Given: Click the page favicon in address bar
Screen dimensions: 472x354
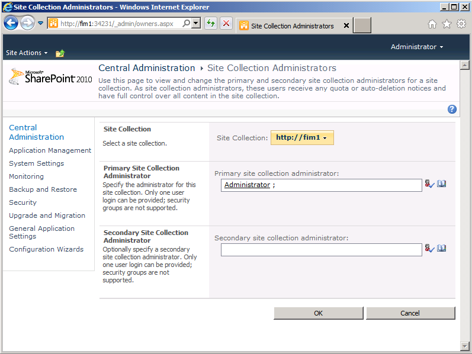Looking at the screenshot, I should (x=53, y=23).
